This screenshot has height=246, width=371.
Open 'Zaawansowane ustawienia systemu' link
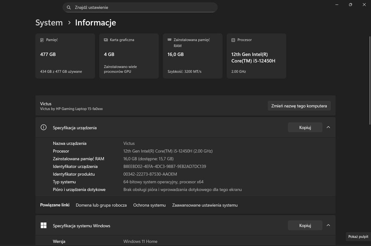[x=205, y=205]
